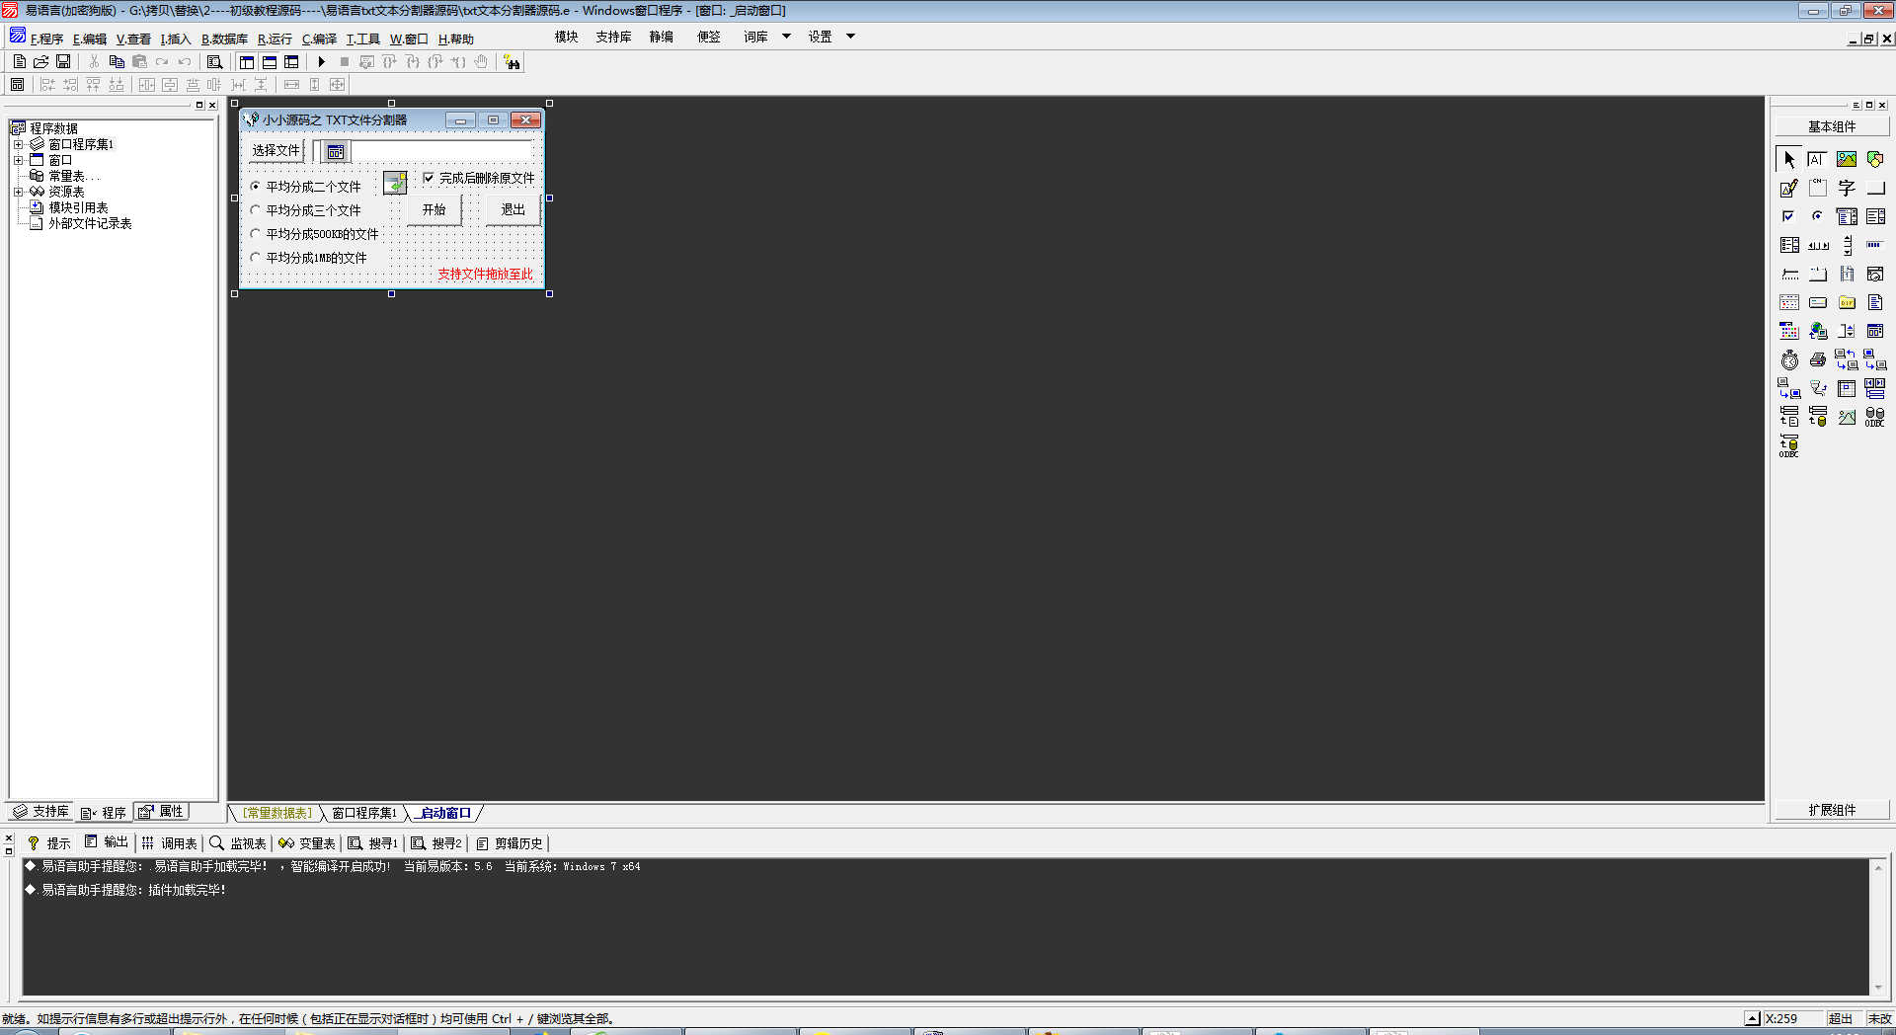The image size is (1896, 1035).
Task: Select the button component icon
Action: coord(1875,188)
